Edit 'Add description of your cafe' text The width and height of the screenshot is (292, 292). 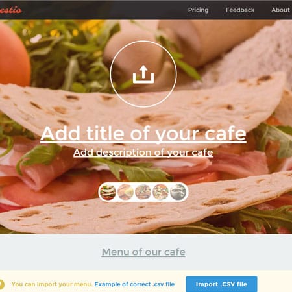click(x=143, y=152)
